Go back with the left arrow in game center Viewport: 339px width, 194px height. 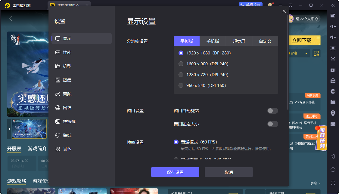click(10, 19)
